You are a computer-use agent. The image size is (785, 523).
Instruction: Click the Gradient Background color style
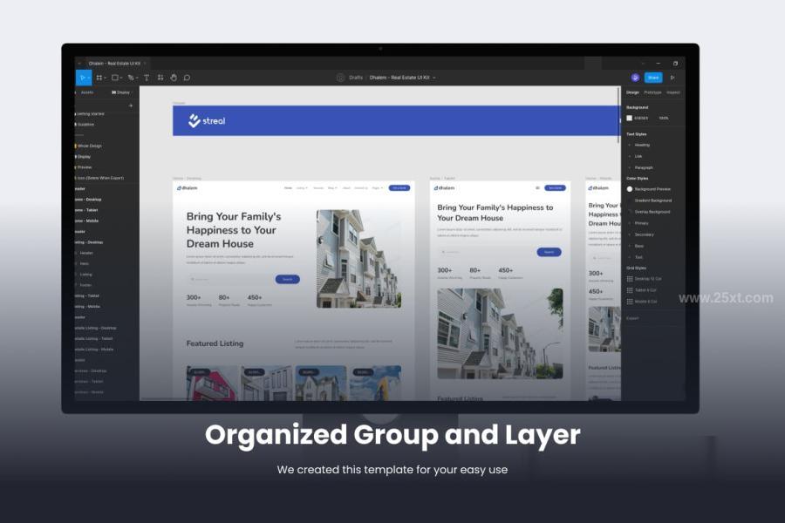(x=653, y=200)
